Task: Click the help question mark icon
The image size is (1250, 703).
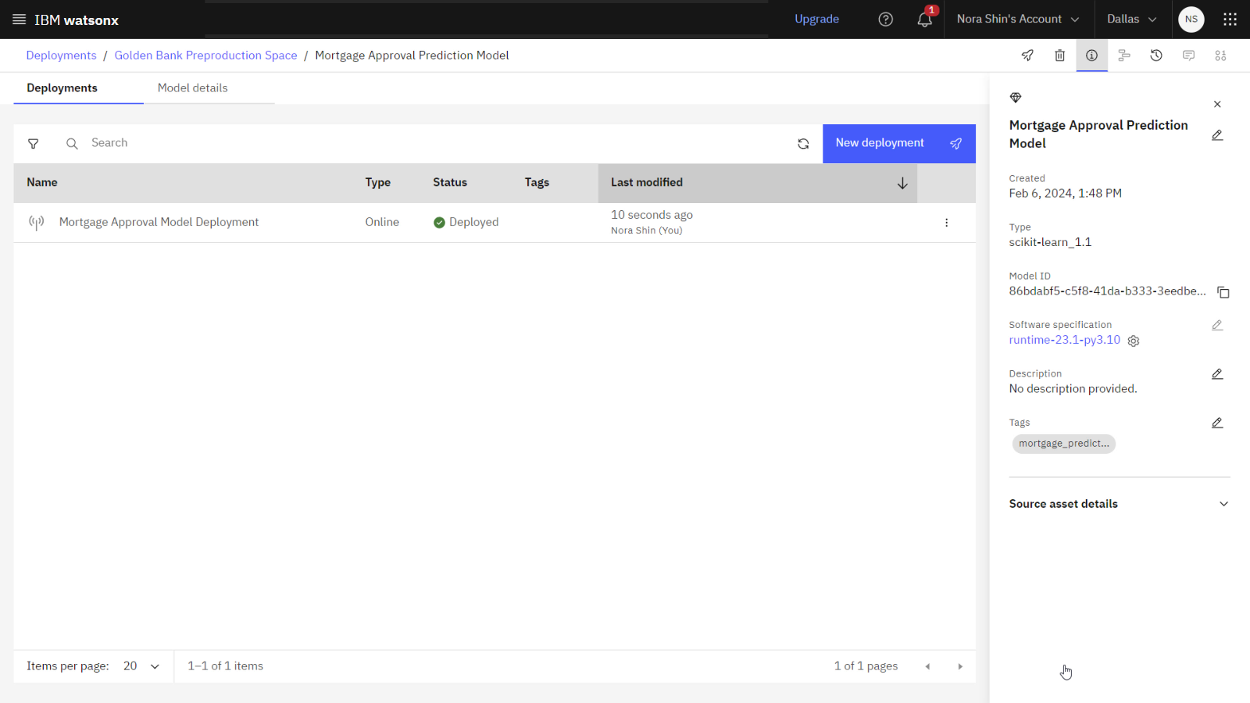Action: coord(885,20)
